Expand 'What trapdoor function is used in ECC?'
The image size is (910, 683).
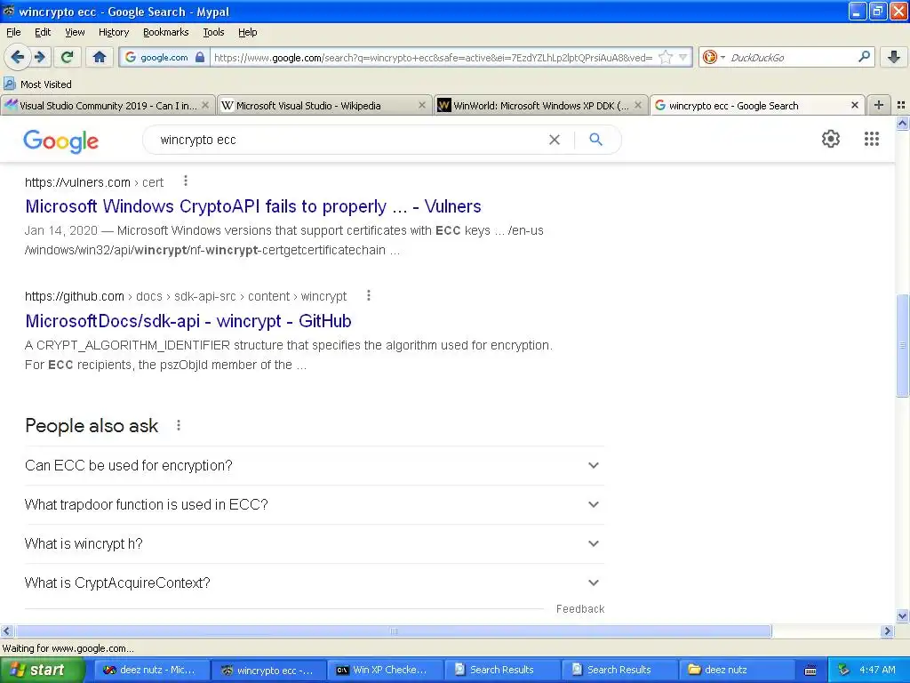click(x=314, y=505)
